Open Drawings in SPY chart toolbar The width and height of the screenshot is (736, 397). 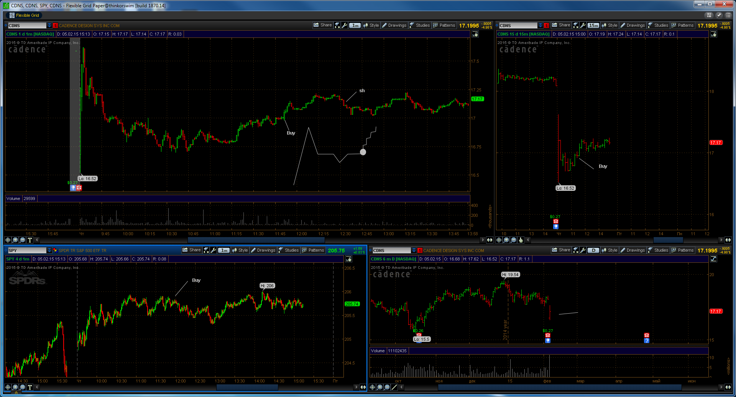(x=263, y=250)
